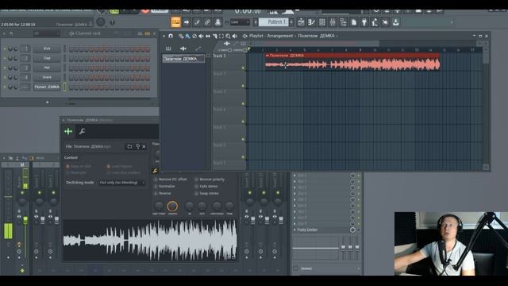
Task: Select Track 1 header in Playlist
Action: [229, 62]
